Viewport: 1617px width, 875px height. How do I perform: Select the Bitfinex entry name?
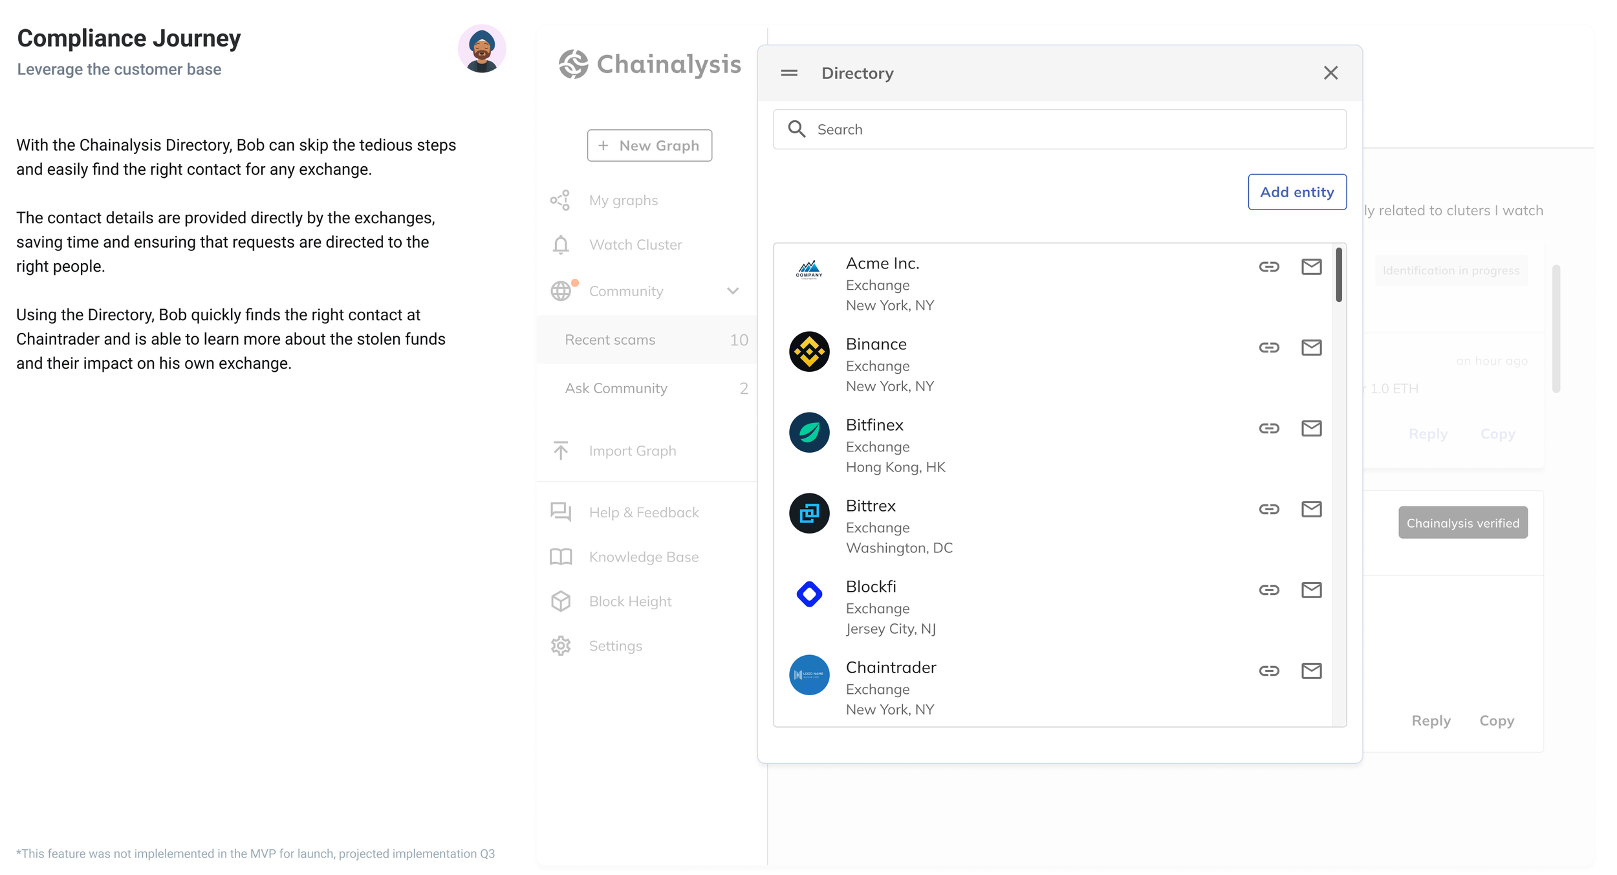pos(874,425)
